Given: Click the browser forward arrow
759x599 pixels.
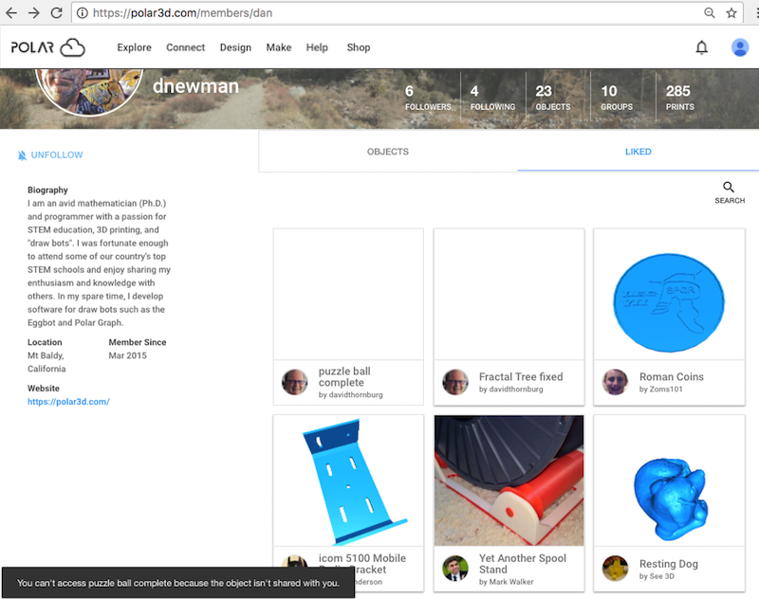Looking at the screenshot, I should [x=34, y=13].
